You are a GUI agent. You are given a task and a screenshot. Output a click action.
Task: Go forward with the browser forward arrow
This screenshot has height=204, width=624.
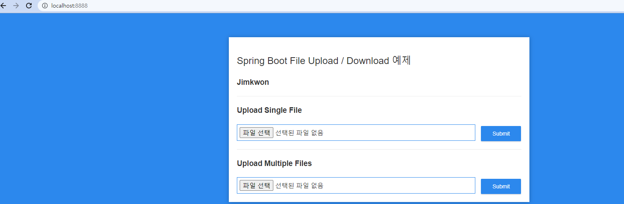coord(16,6)
